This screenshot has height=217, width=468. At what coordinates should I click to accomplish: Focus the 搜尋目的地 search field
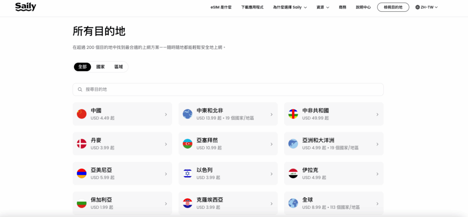click(228, 89)
